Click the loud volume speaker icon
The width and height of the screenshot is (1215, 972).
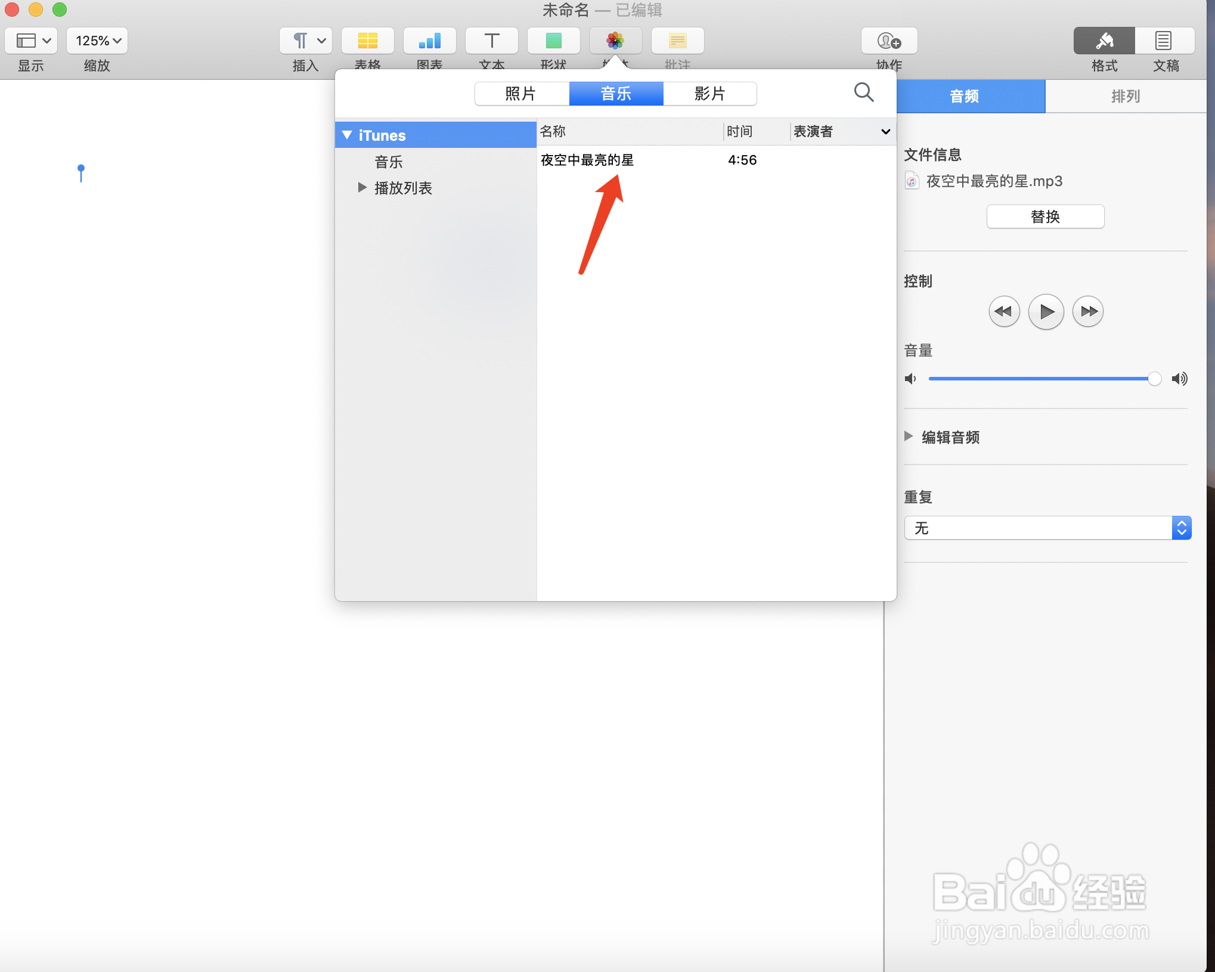(x=1179, y=379)
